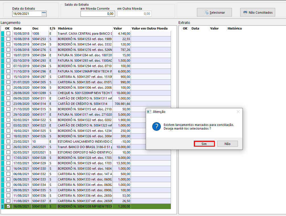Check OK box for doc 50041293

8,61
